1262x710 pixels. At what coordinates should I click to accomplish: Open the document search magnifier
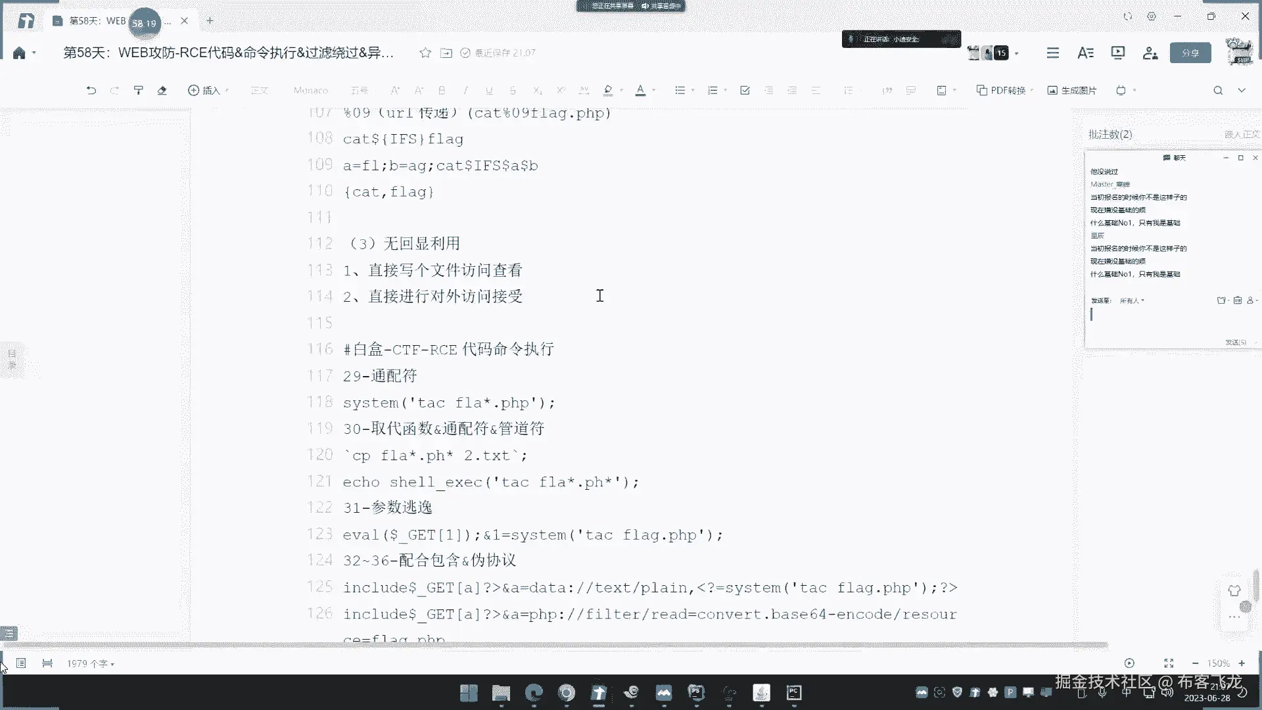1218,90
